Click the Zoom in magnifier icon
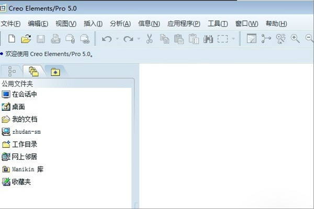This screenshot has height=209, width=314. click(x=295, y=39)
